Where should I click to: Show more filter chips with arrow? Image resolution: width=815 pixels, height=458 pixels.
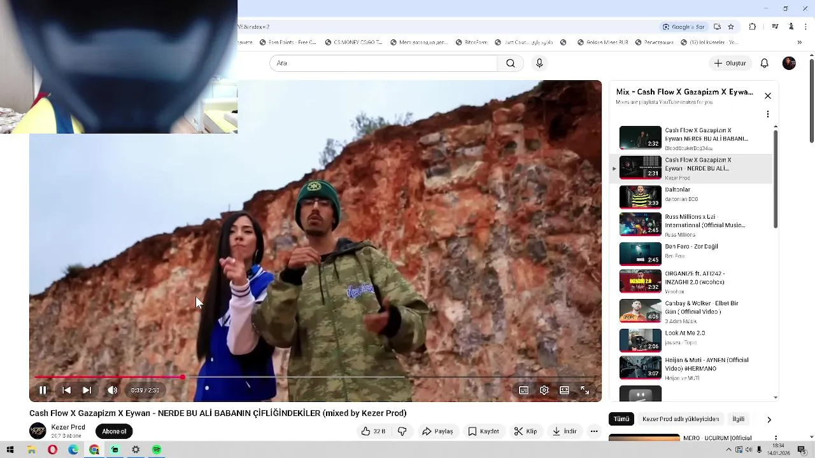(x=769, y=419)
